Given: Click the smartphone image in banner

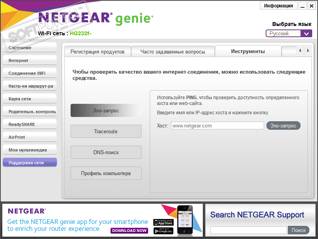Looking at the screenshot, I should tap(185, 220).
